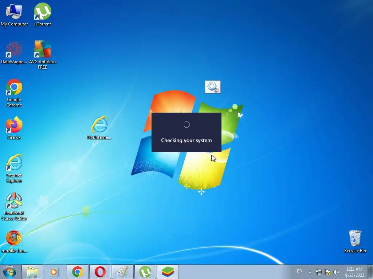Open DataWagon desktop shortcut
The image size is (373, 279).
click(14, 53)
